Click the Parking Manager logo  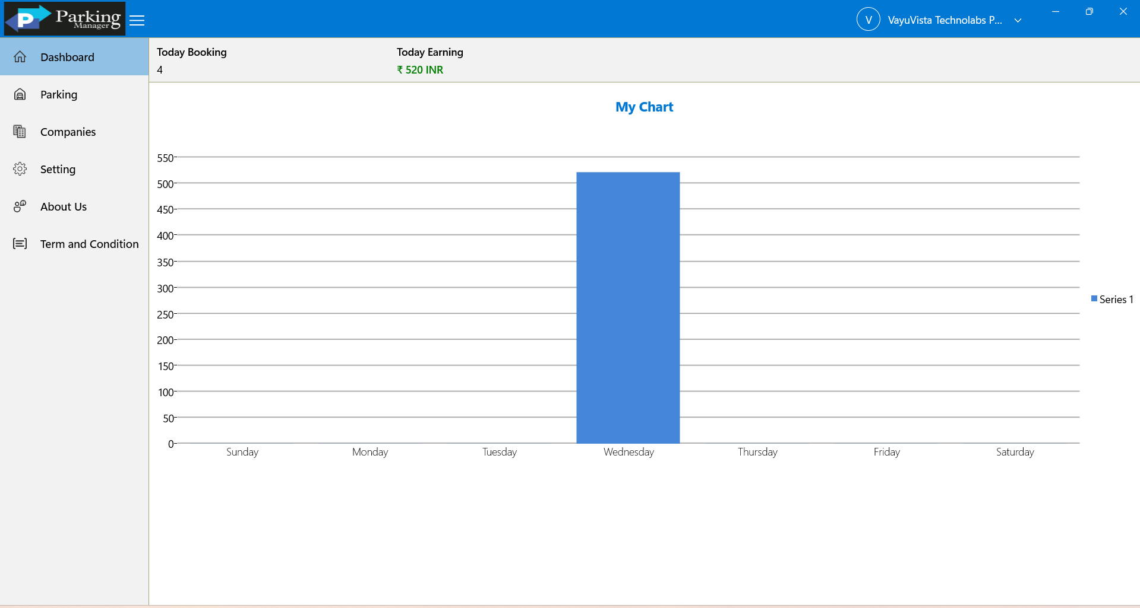(65, 19)
